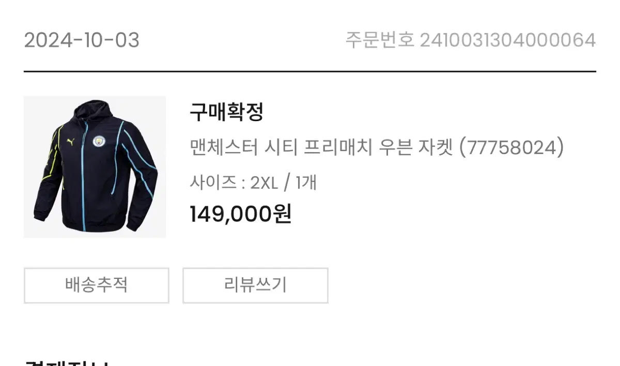620x366 pixels.
Task: Click the light blue stripe on jacket
Action: click(x=138, y=164)
